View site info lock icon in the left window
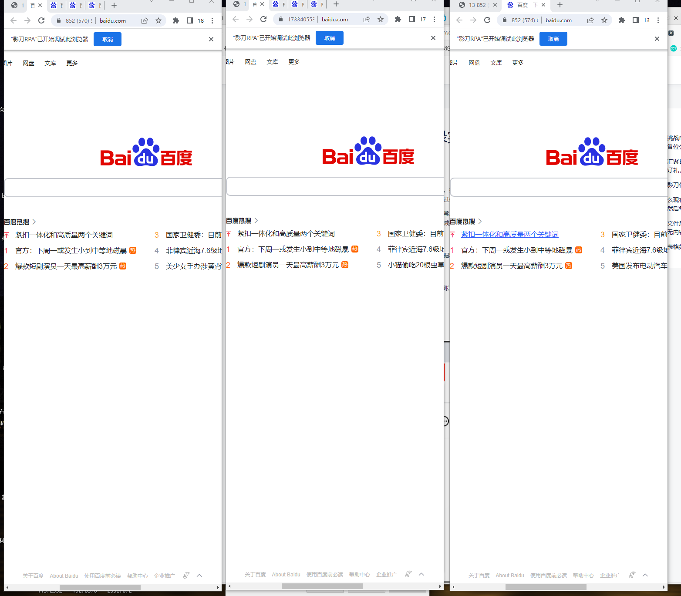This screenshot has height=596, width=681. point(59,20)
